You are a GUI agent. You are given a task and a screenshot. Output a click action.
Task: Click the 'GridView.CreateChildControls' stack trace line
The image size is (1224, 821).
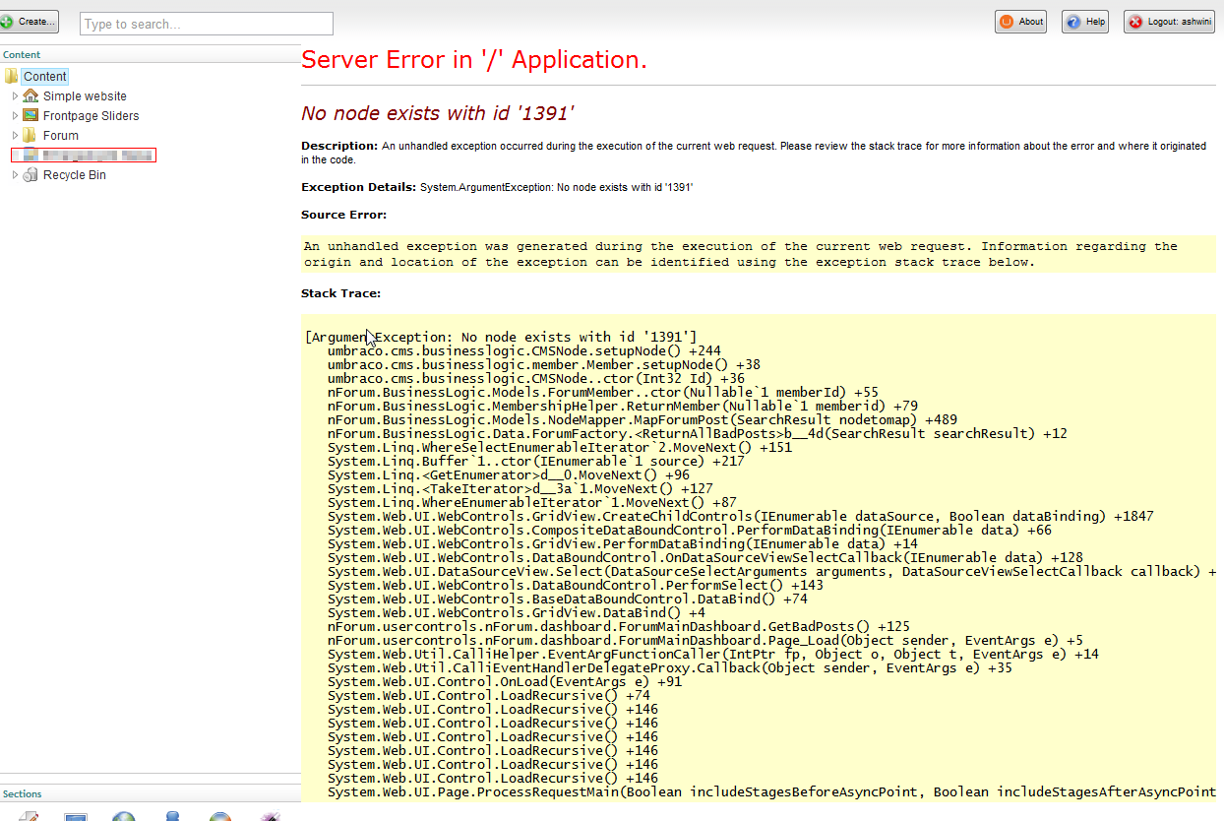pyautogui.click(x=741, y=516)
